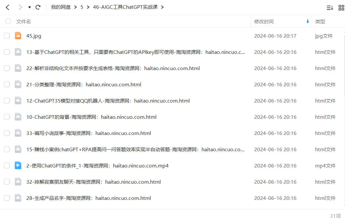Viewport: 345px width, 221px height.
Task: Select 33-编写小说故事 file name
Action: click(89, 133)
